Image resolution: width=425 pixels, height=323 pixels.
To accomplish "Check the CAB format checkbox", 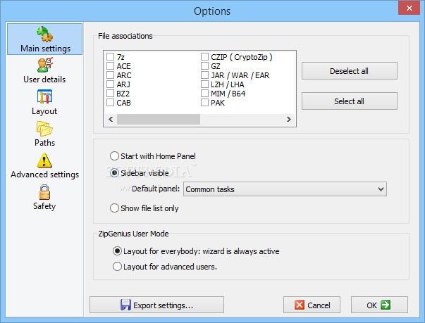I will tap(111, 103).
